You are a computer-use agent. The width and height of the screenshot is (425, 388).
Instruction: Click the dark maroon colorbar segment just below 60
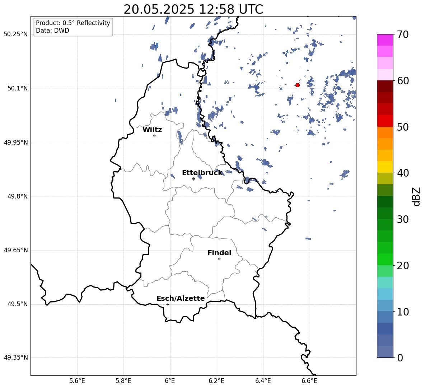pos(385,86)
